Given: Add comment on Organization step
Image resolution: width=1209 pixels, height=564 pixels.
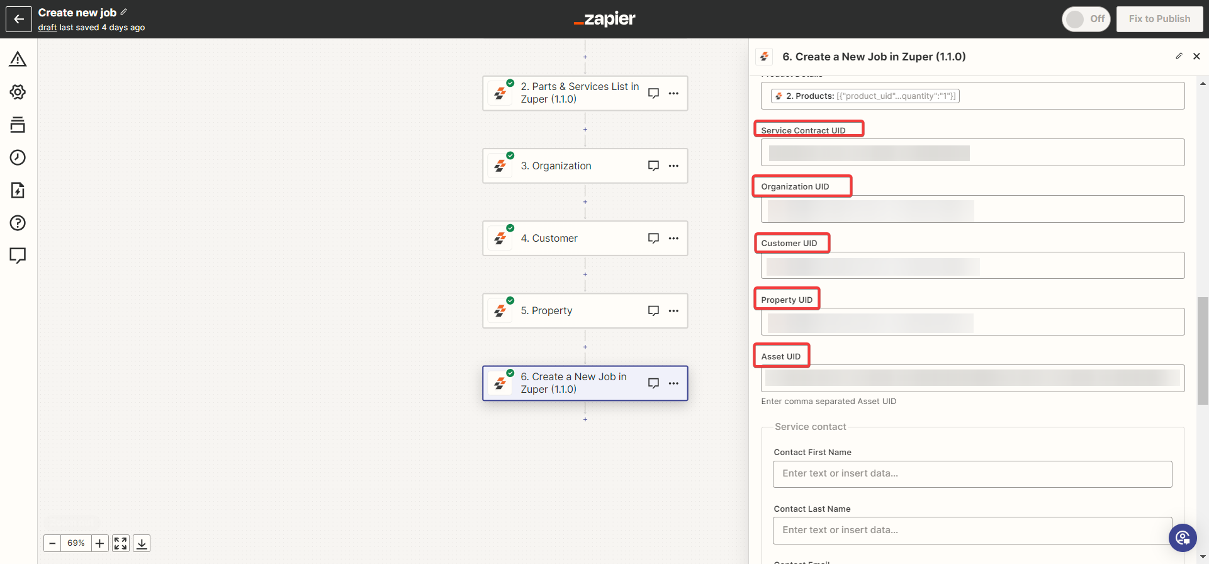Looking at the screenshot, I should [654, 166].
